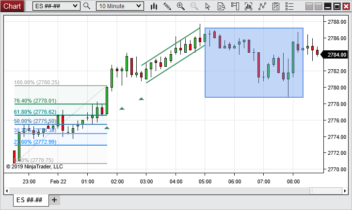Screen dimensions: 352x210
Task: Click the Zoom In magnifier
Action: pyautogui.click(x=181, y=6)
